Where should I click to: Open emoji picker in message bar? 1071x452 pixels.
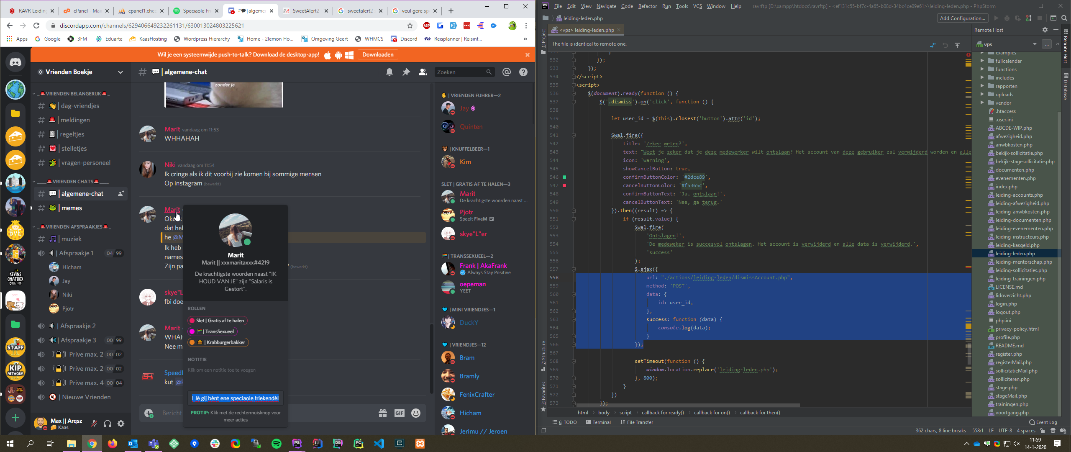415,413
